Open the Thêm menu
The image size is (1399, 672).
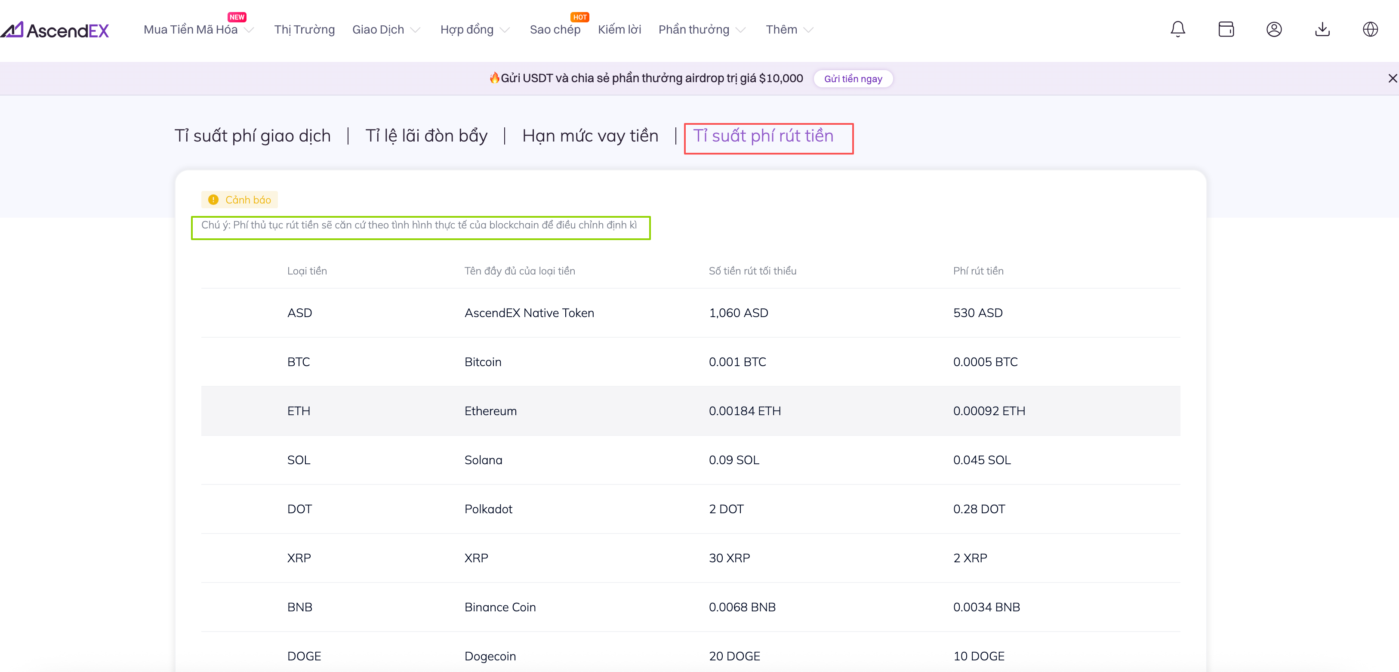coord(789,30)
